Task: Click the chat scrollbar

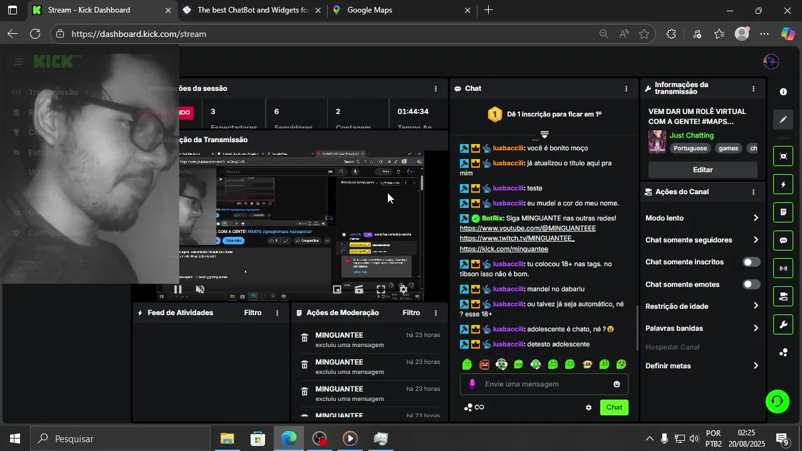Action: point(637,328)
